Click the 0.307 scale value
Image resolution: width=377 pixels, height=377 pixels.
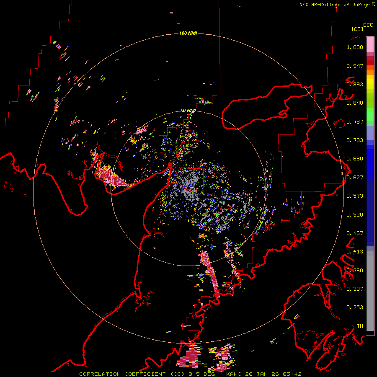pyautogui.click(x=355, y=289)
